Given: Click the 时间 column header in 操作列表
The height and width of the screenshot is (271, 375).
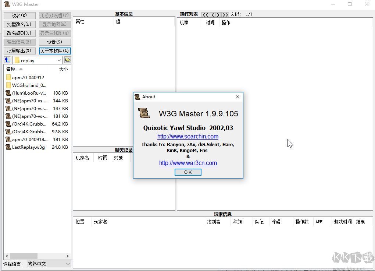Looking at the screenshot, I should [210, 22].
